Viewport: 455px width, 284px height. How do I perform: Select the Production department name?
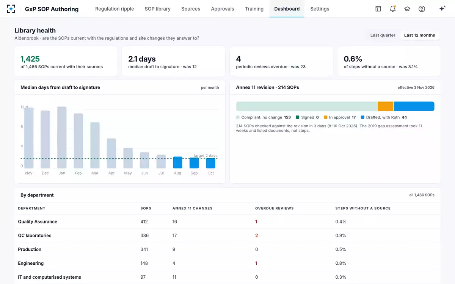pyautogui.click(x=30, y=250)
